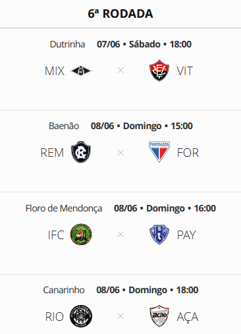Click the 08/06 Domingo 15:00 match time
Image resolution: width=241 pixels, height=334 pixels.
[142, 126]
